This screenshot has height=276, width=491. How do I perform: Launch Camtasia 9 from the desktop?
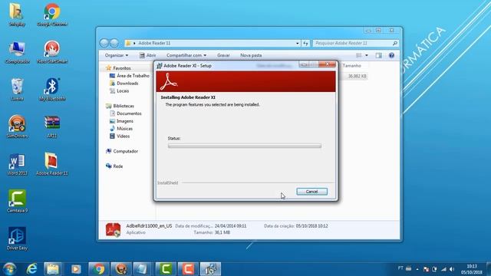pyautogui.click(x=17, y=201)
